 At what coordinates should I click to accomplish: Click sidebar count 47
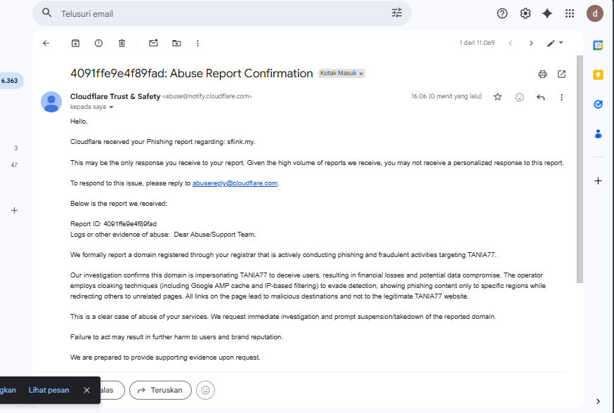coord(14,165)
